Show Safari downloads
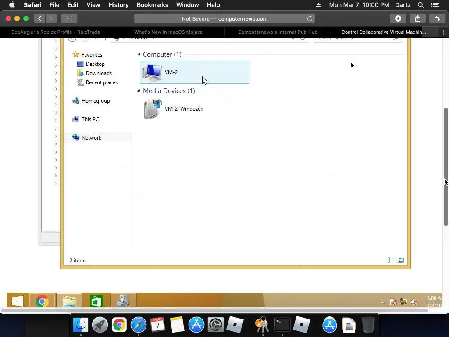This screenshot has height=337, width=449. pos(398,18)
